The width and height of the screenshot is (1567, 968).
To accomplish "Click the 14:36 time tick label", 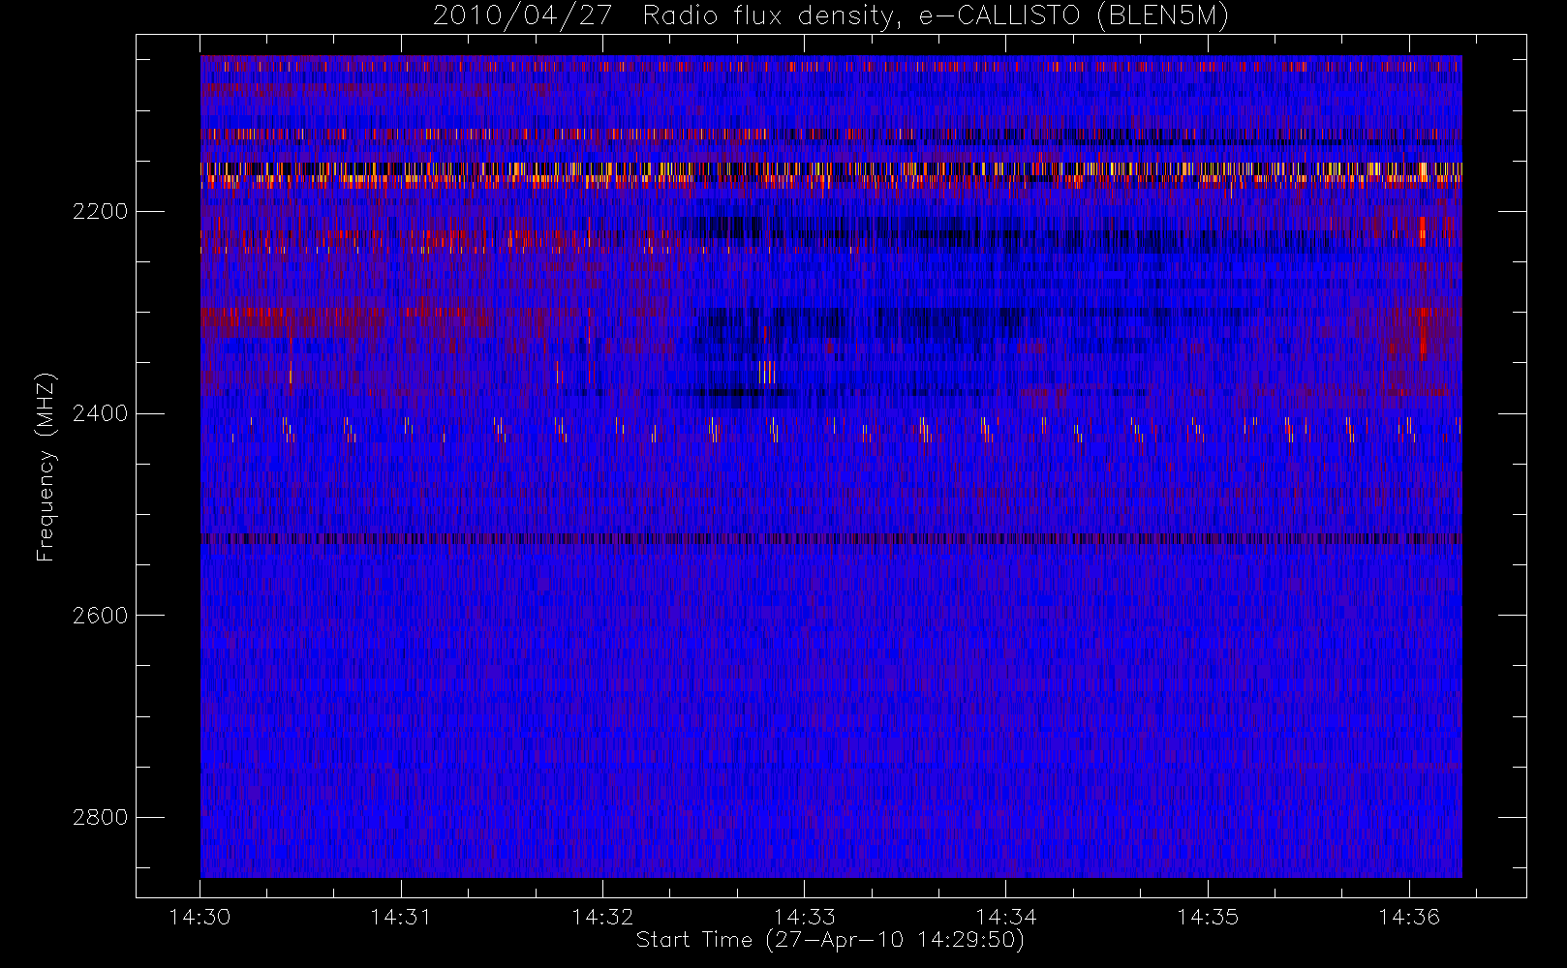I will point(1409,917).
